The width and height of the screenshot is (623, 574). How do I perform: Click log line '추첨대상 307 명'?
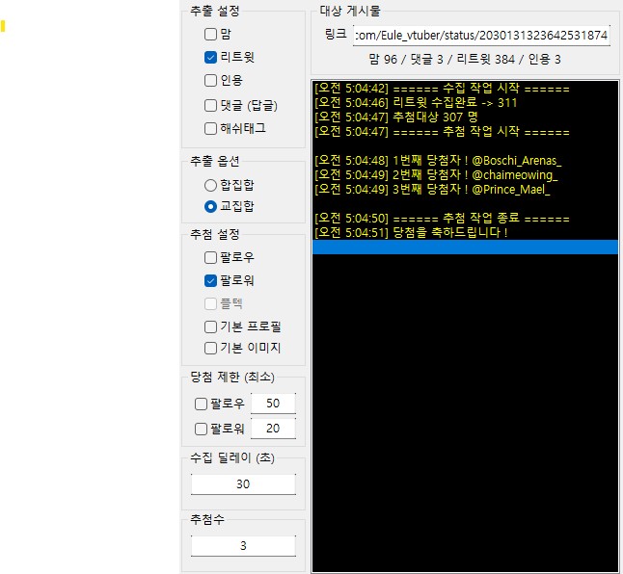click(465, 117)
